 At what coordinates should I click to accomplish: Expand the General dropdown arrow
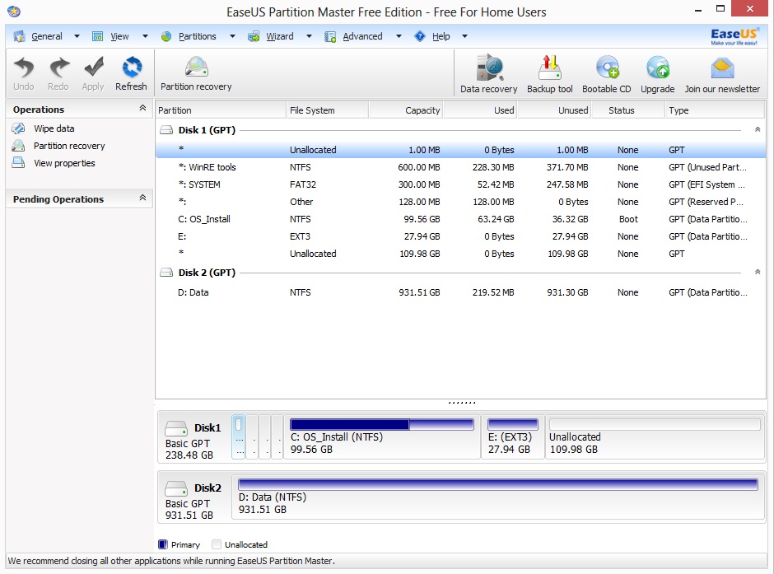tap(77, 36)
